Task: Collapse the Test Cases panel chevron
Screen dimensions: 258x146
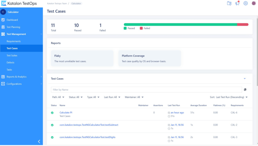Action: point(245,79)
